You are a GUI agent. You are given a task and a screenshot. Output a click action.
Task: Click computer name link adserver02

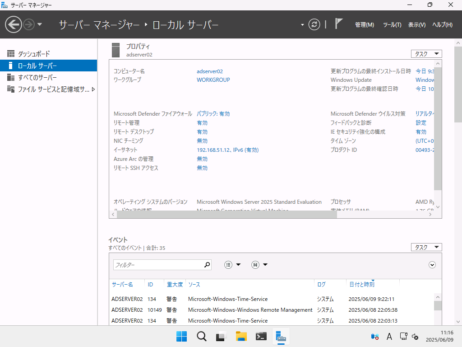tap(209, 71)
